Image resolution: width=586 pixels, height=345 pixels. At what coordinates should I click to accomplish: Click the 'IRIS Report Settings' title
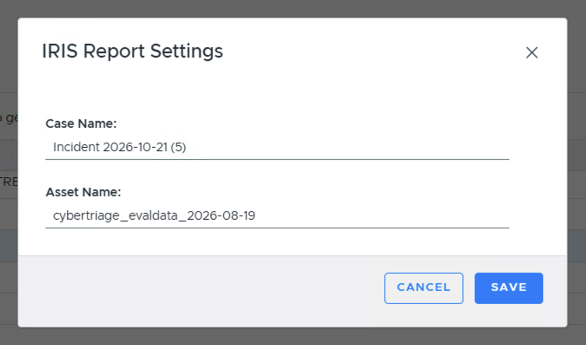point(132,51)
